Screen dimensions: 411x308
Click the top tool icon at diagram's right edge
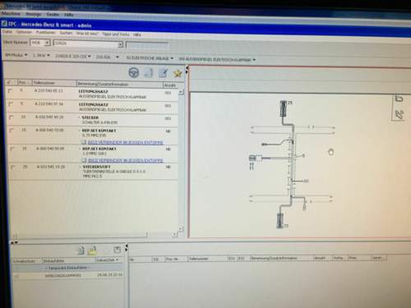click(399, 99)
